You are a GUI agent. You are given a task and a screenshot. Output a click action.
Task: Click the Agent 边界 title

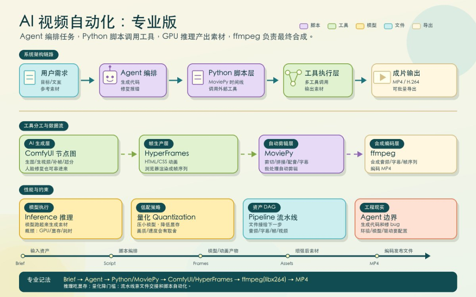tap(379, 217)
